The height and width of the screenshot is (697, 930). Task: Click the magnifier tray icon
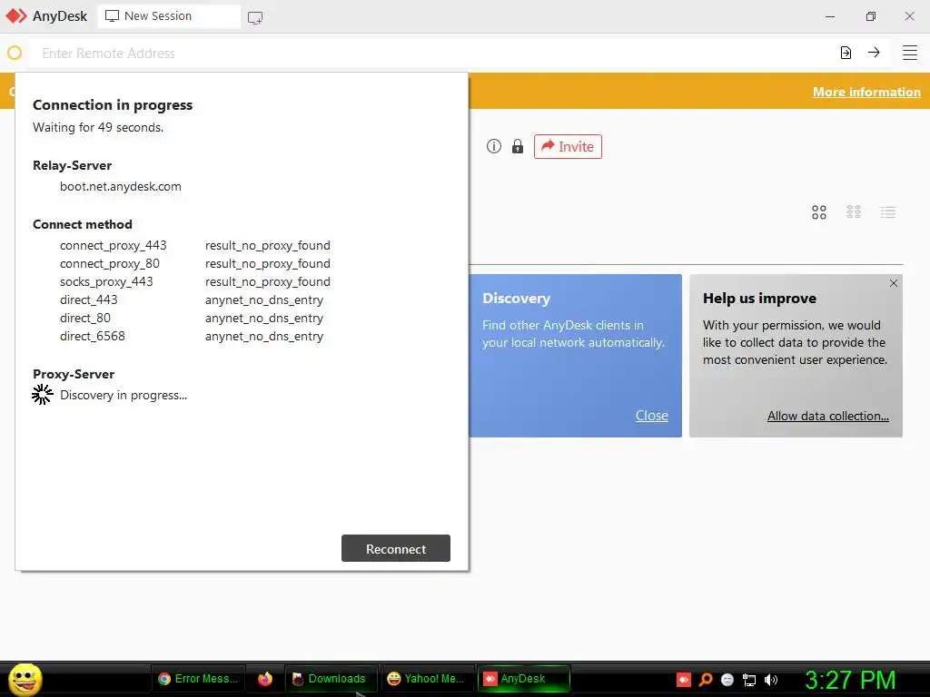click(706, 680)
